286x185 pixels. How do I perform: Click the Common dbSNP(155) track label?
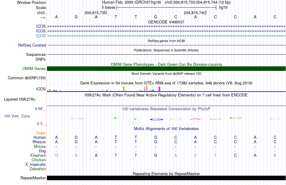(27, 78)
